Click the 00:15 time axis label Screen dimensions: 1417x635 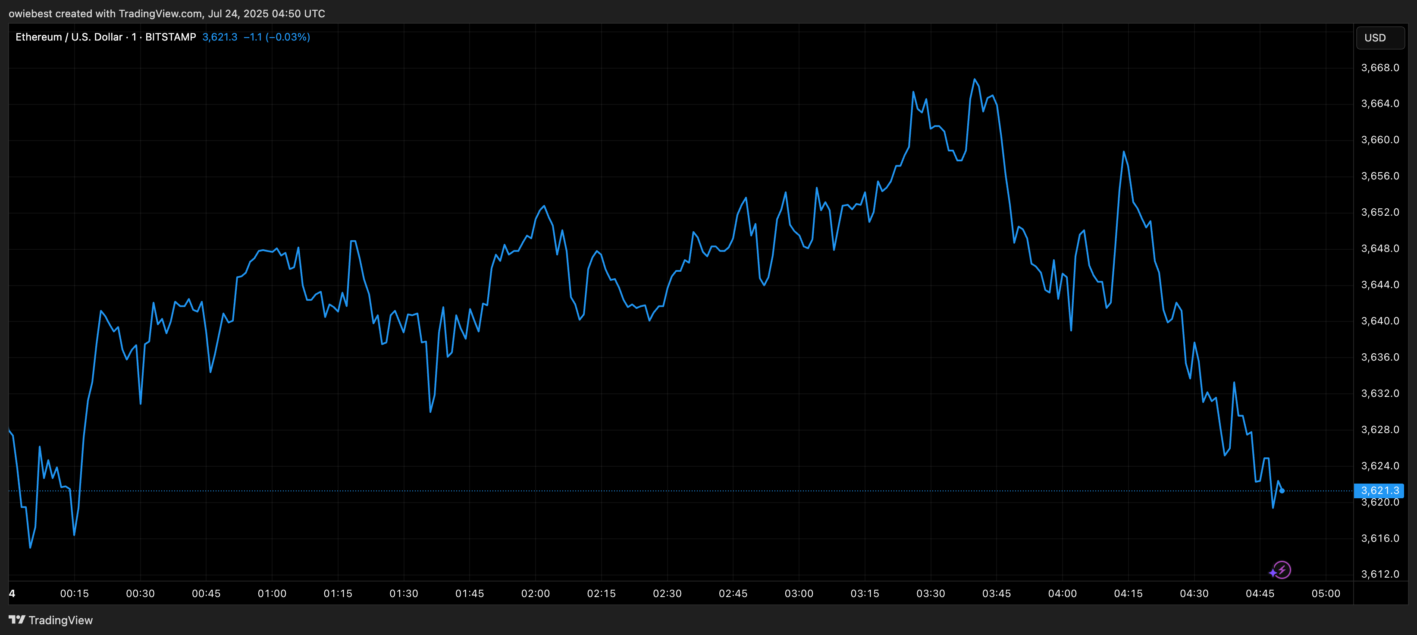[74, 594]
